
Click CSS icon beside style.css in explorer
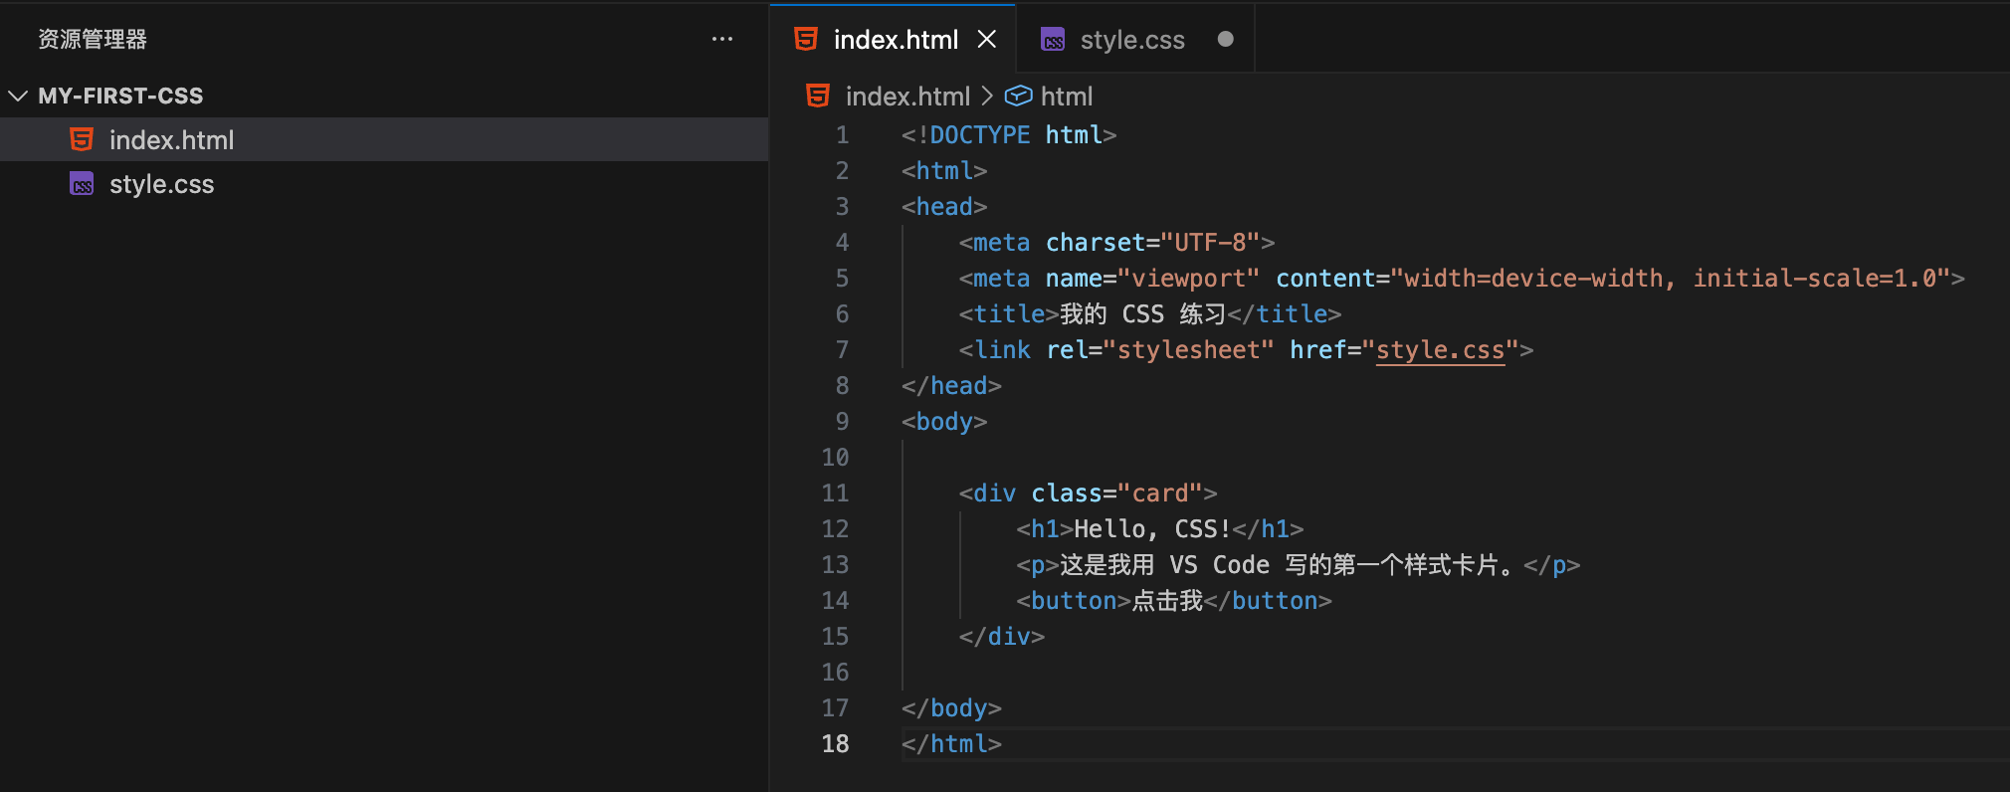pyautogui.click(x=82, y=184)
